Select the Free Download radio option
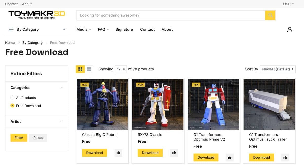Screen dimensions: 304x165 click(12, 106)
